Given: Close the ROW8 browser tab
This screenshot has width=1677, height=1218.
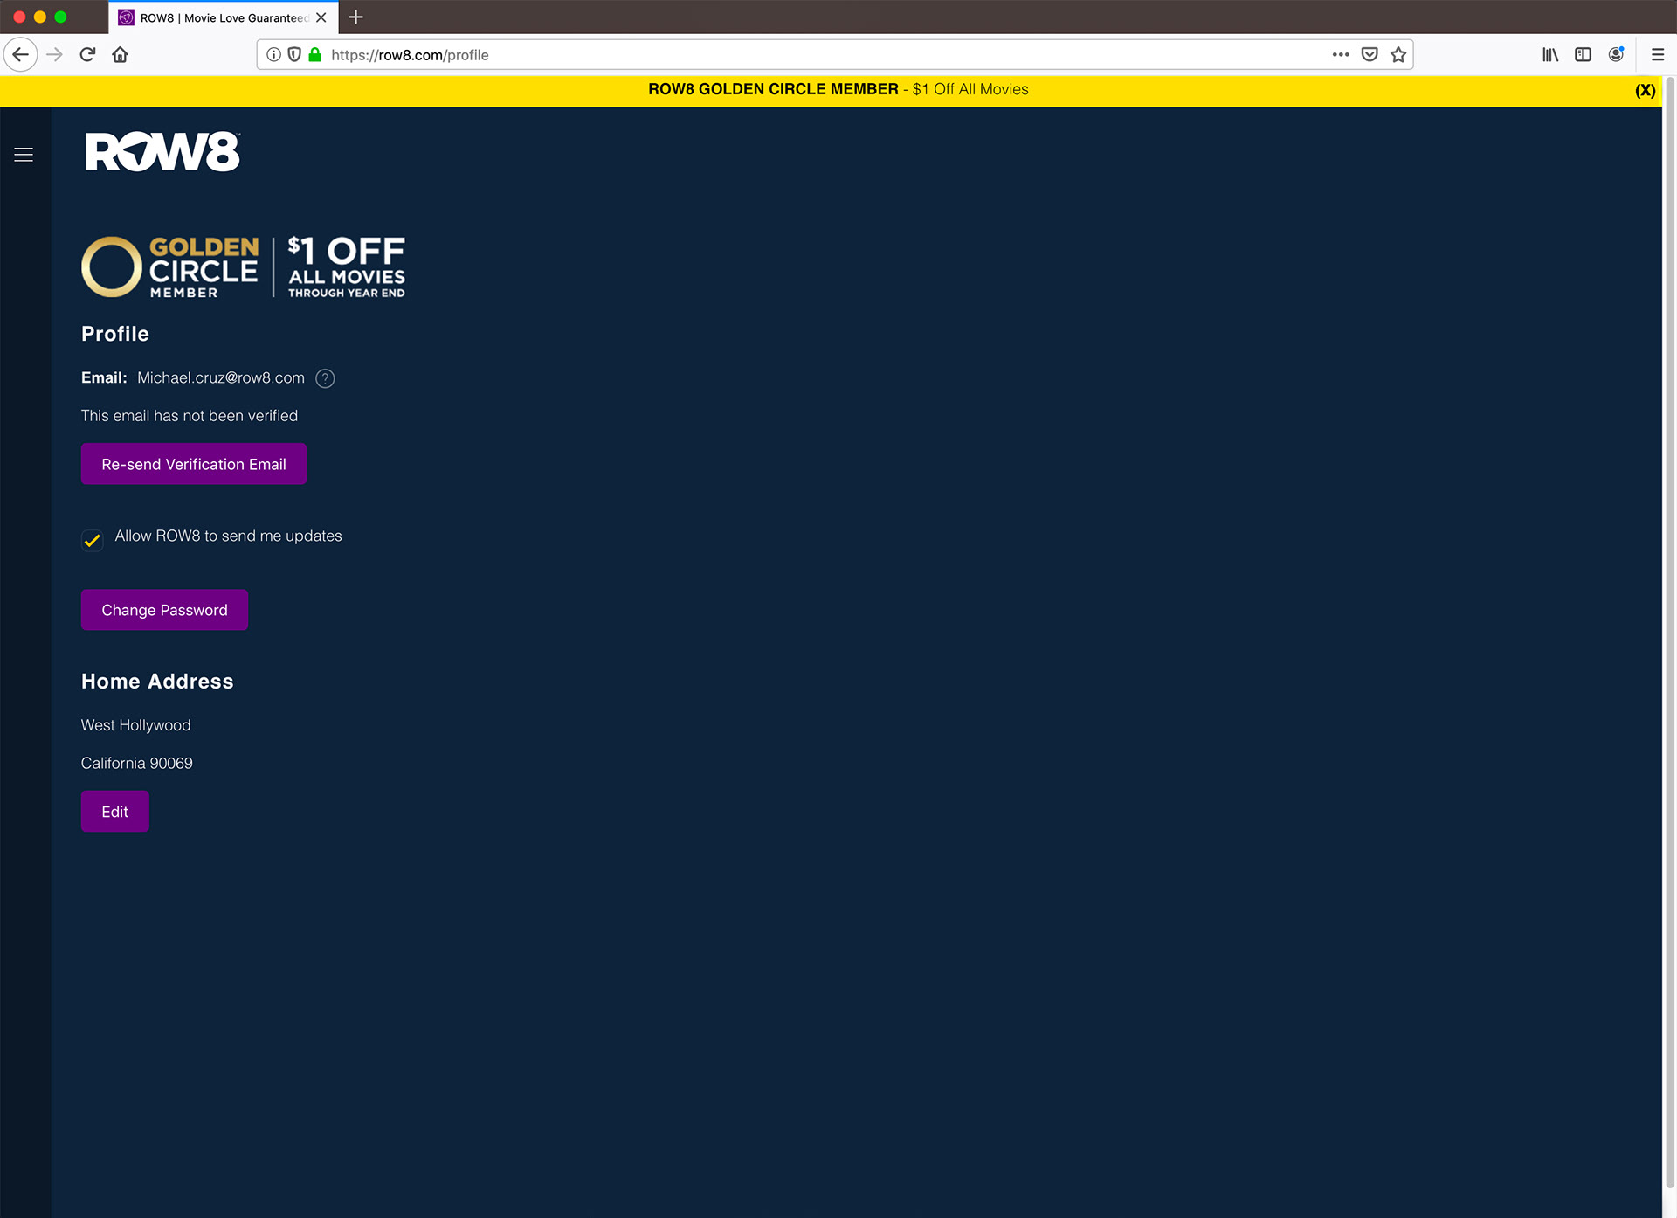Looking at the screenshot, I should tap(321, 17).
